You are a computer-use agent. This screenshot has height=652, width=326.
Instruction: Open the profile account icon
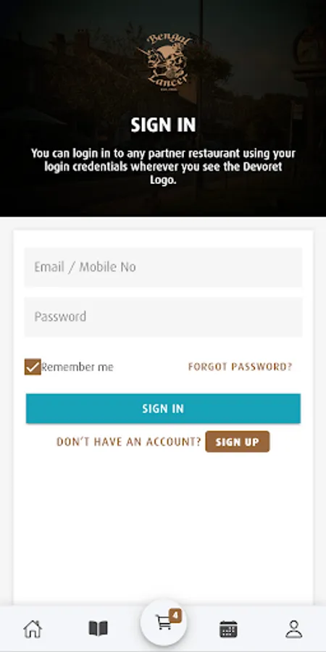[x=293, y=629]
